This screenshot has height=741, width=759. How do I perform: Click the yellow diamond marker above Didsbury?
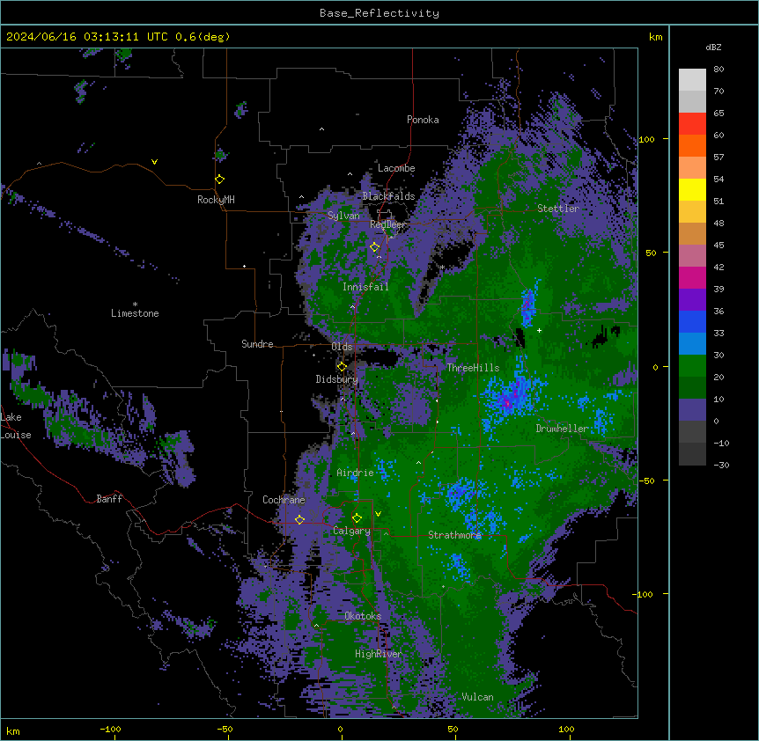tap(342, 367)
